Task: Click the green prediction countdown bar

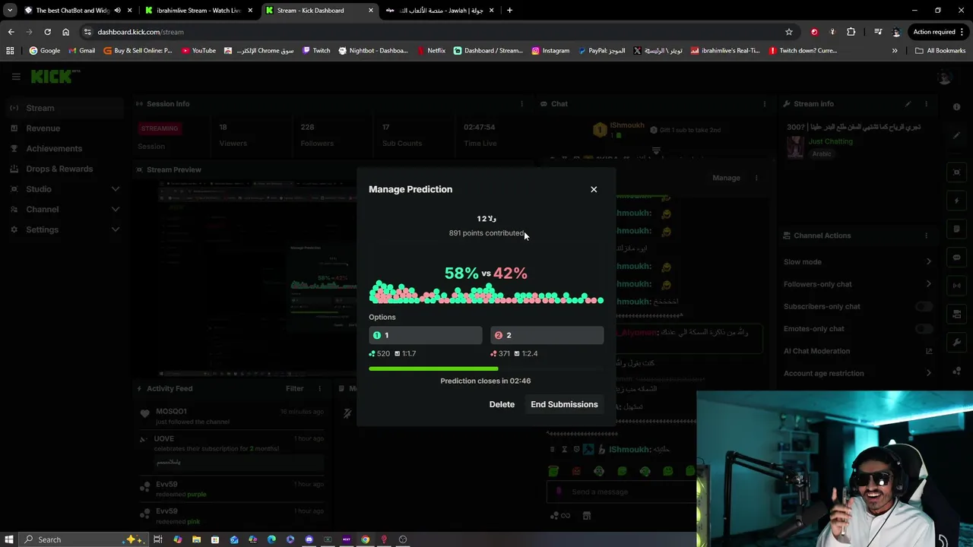Action: tap(486, 369)
